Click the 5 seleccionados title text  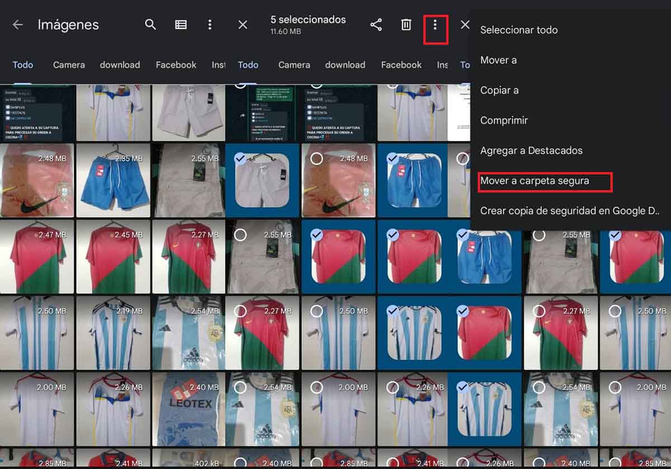pos(308,20)
